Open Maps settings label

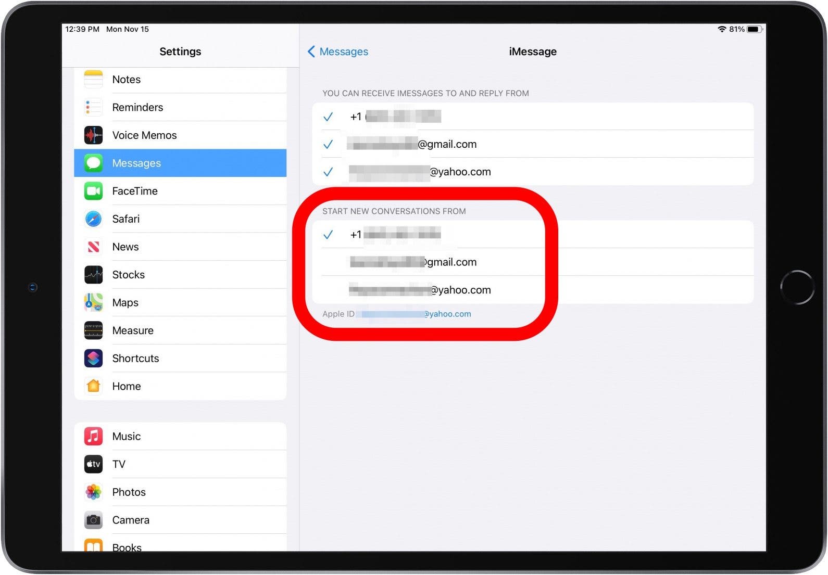[126, 303]
